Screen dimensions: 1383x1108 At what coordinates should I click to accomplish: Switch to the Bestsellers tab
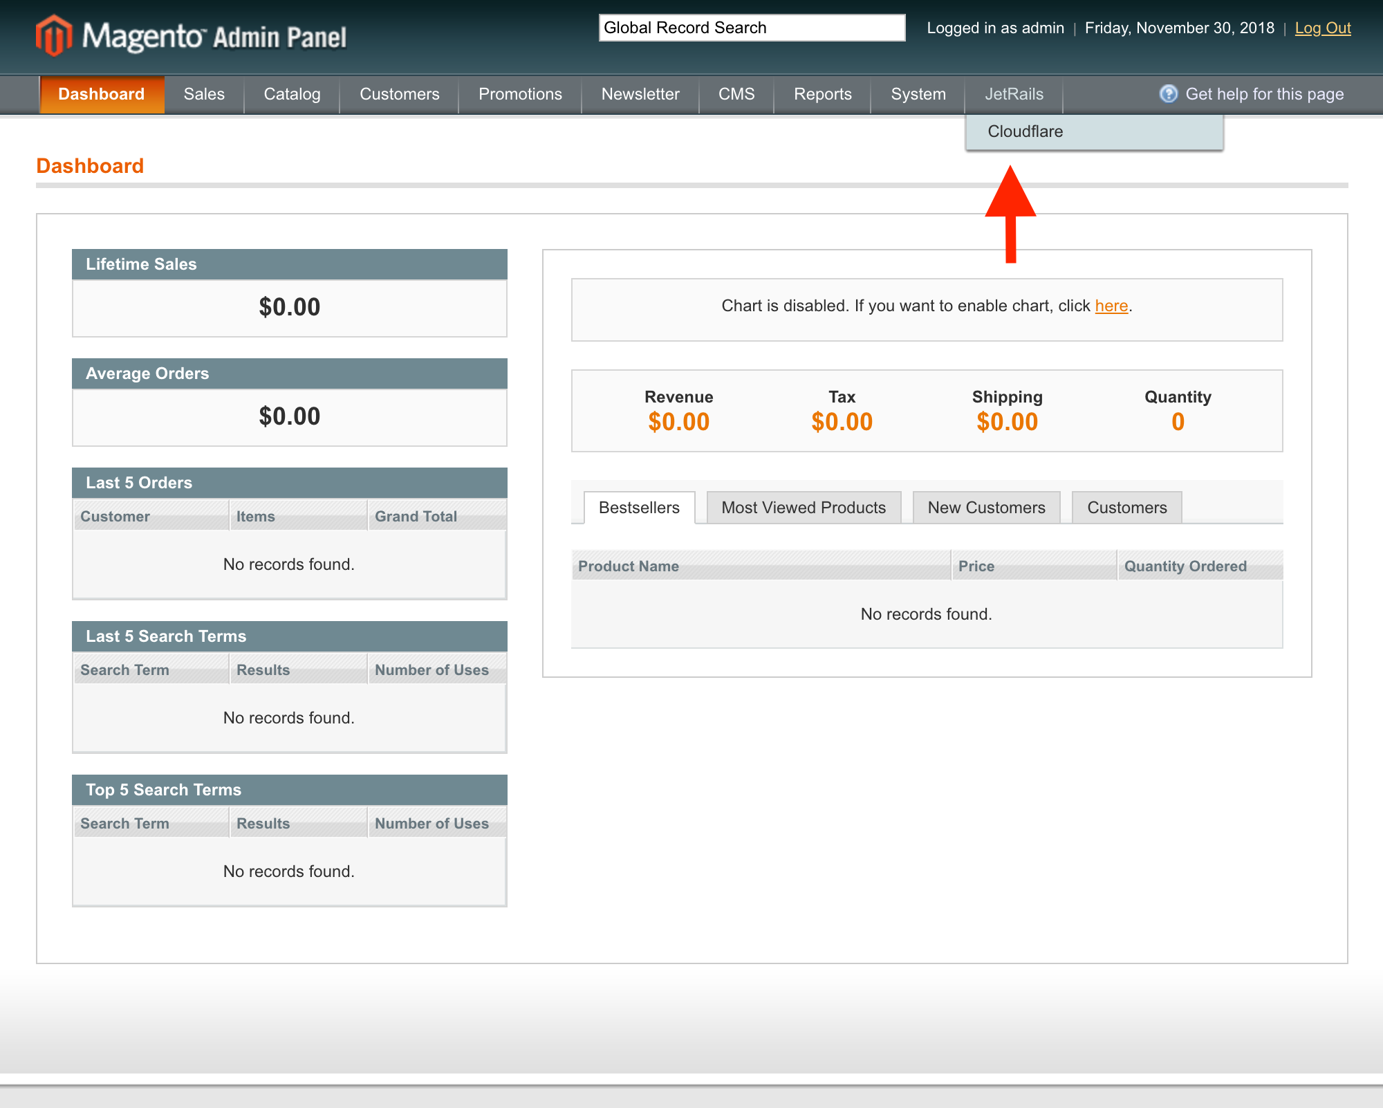pyautogui.click(x=639, y=508)
